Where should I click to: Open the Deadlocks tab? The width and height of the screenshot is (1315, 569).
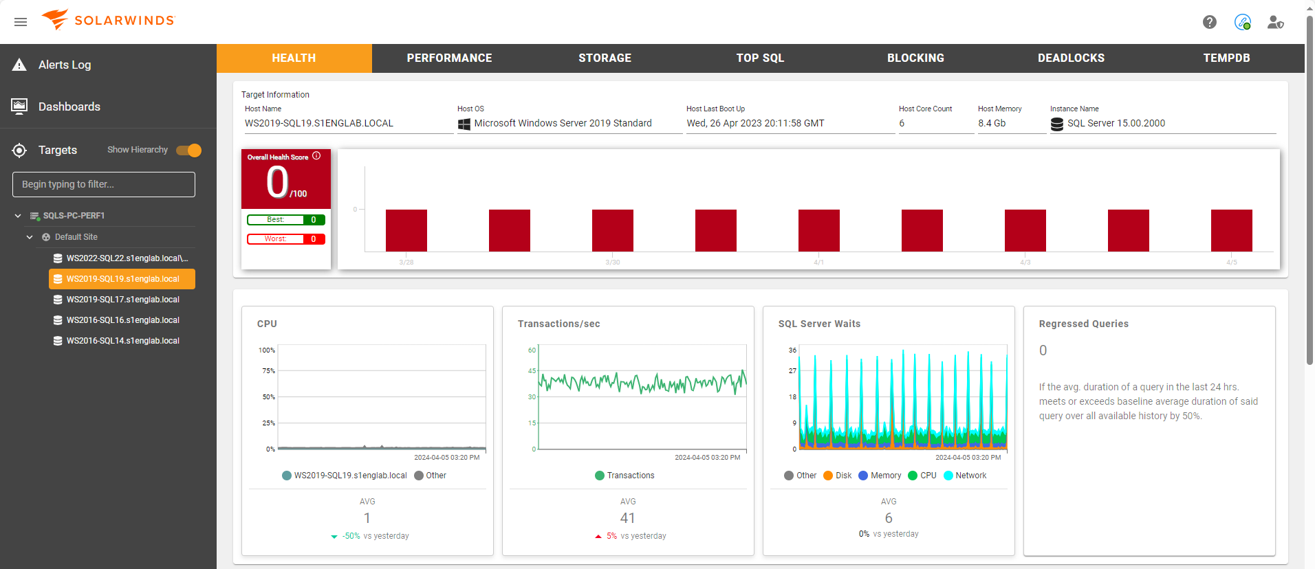tap(1071, 58)
